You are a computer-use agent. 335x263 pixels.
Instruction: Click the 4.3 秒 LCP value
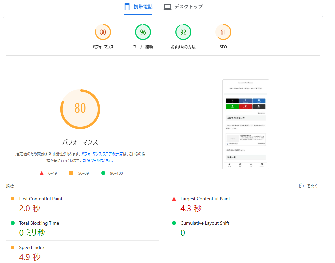191,208
